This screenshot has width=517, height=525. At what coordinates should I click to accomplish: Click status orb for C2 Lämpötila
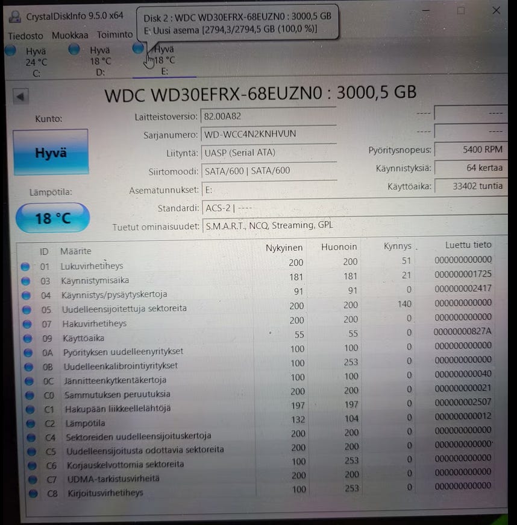[31, 424]
